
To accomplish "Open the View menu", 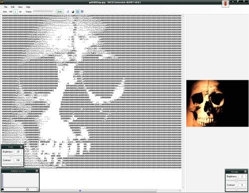I will pyautogui.click(x=20, y=7).
